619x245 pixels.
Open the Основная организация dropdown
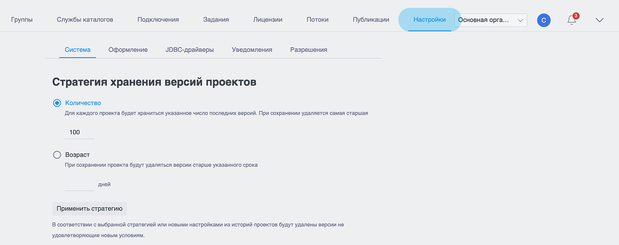[491, 20]
